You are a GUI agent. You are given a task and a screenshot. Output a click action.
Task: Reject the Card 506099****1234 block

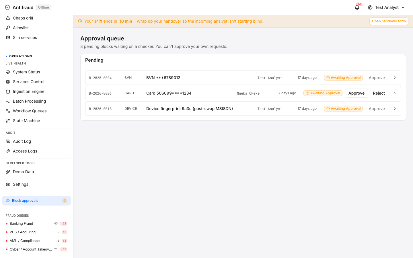click(379, 93)
